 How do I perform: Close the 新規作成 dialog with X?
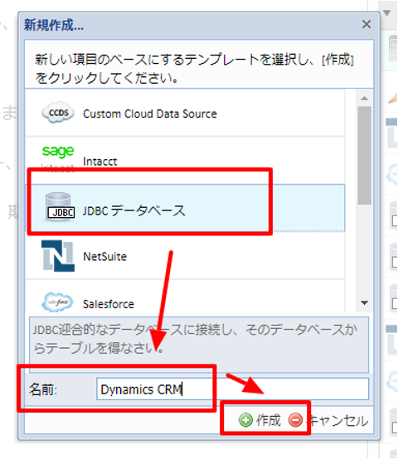(366, 24)
